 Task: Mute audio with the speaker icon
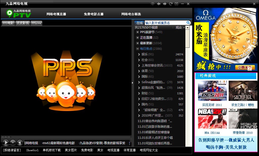(20, 143)
